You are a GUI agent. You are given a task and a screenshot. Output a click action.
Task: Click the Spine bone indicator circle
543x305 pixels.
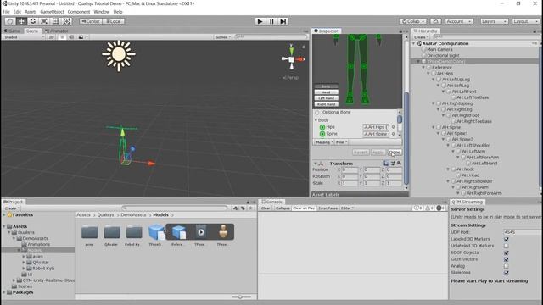322,134
